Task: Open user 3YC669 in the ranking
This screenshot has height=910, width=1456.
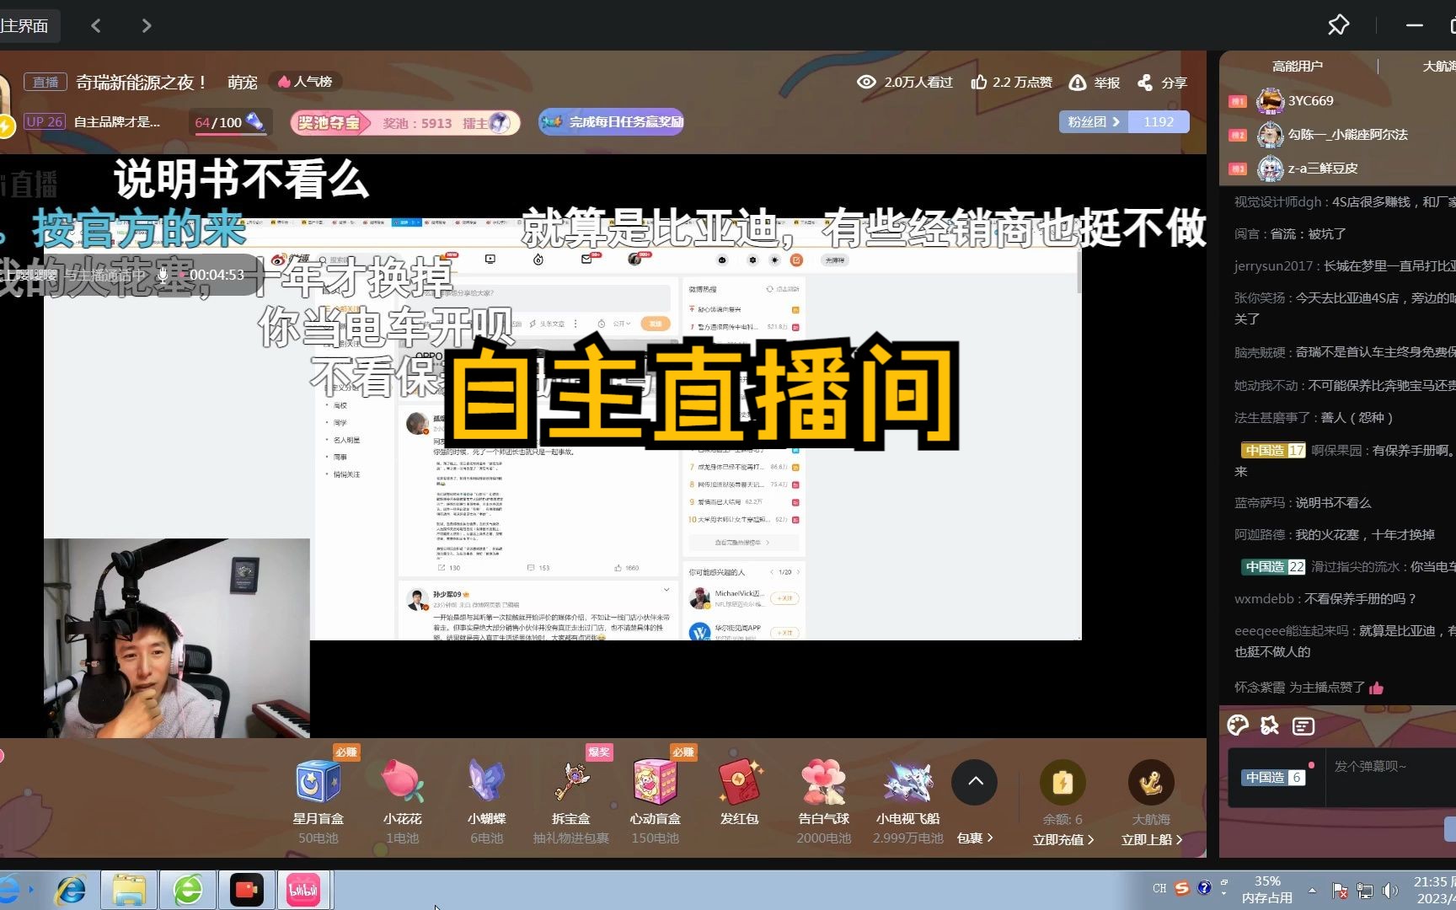Action: pos(1310,101)
